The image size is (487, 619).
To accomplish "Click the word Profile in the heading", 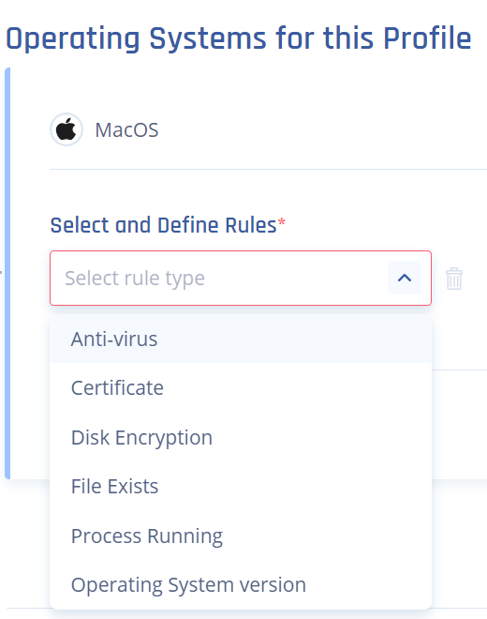I will (427, 38).
